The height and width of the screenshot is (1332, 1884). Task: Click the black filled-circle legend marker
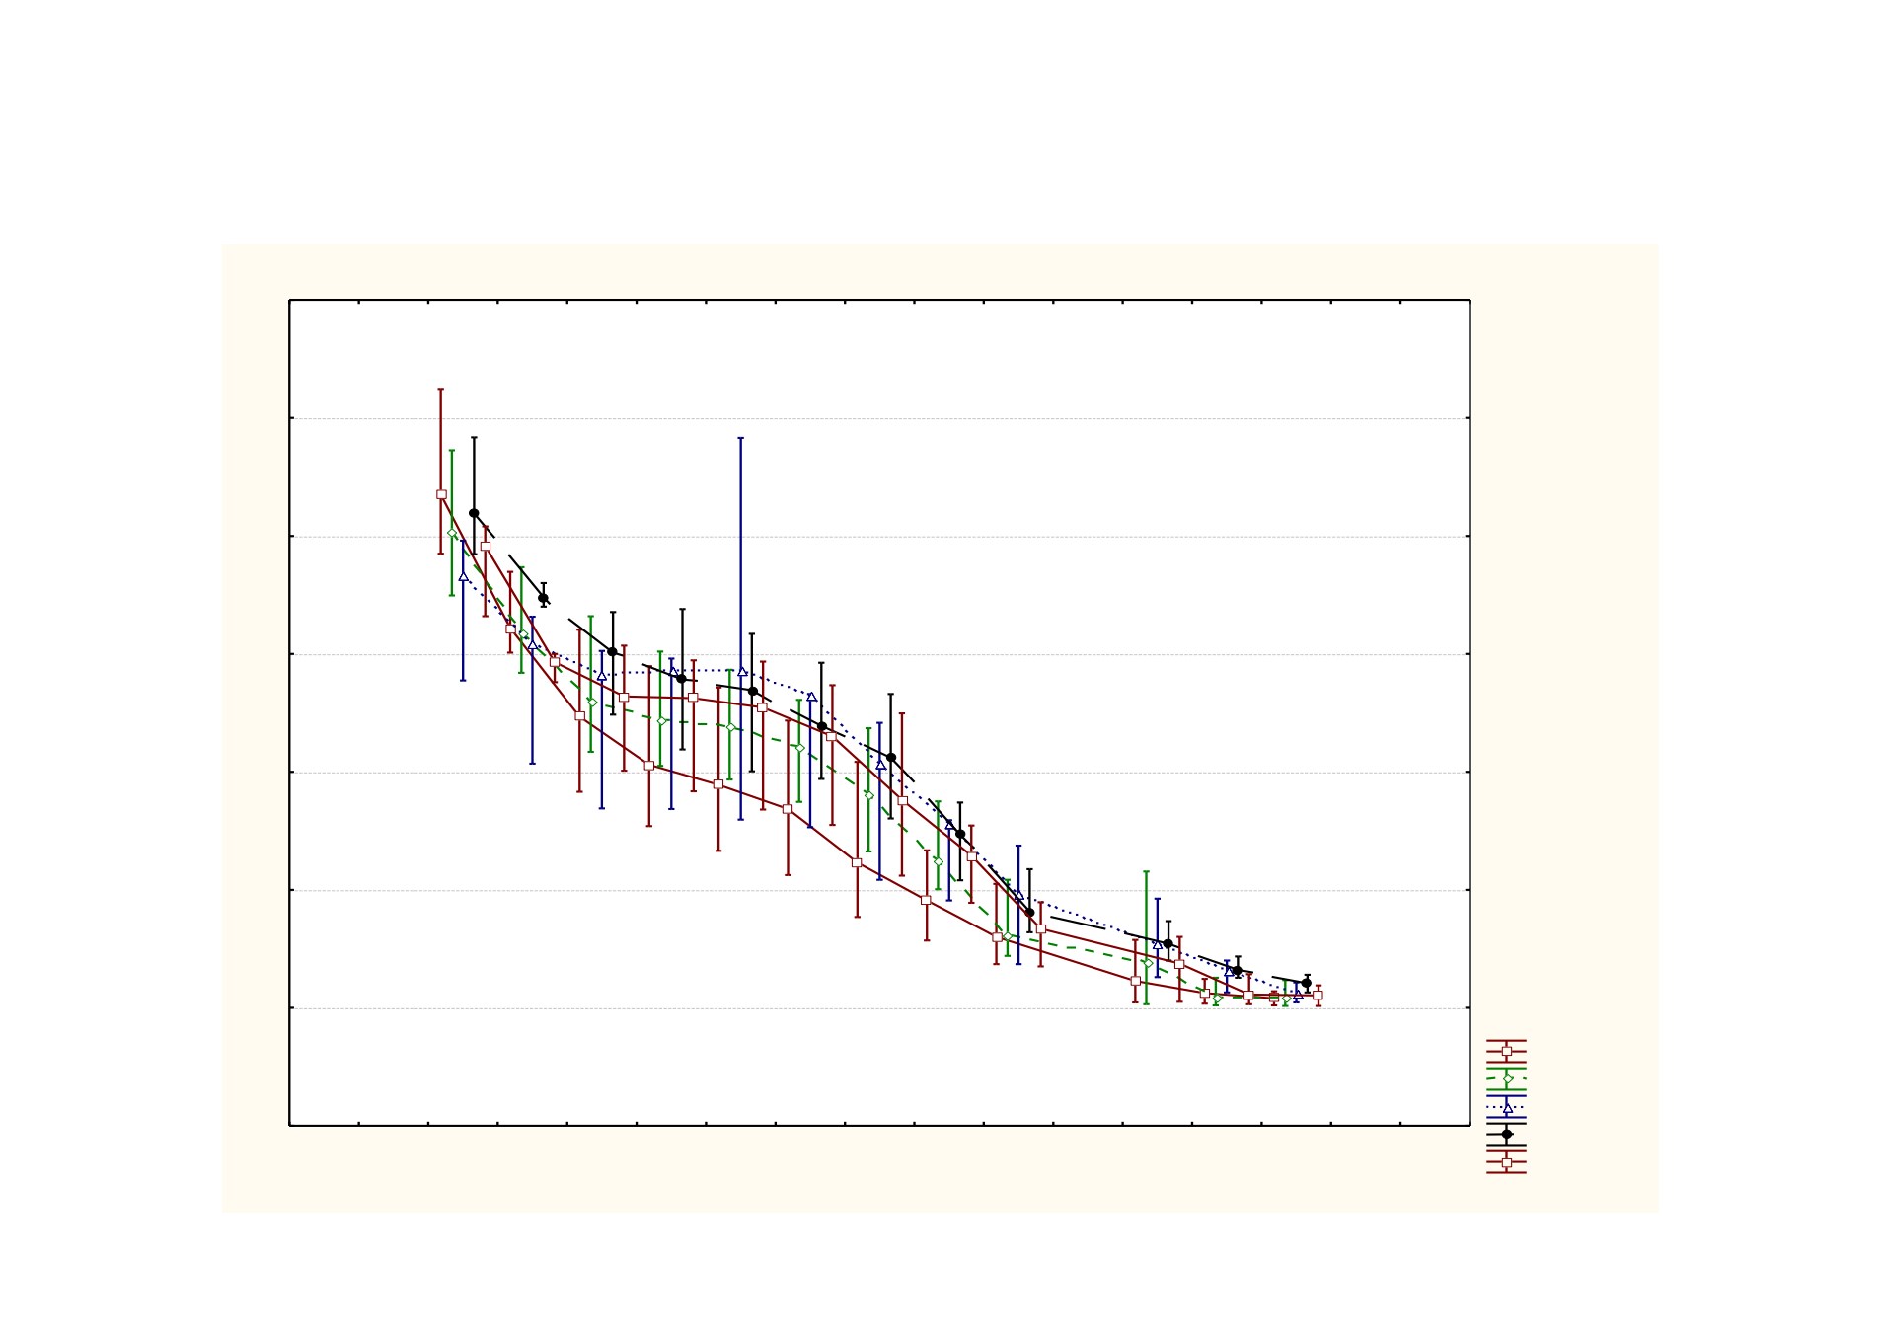pyautogui.click(x=1507, y=1135)
